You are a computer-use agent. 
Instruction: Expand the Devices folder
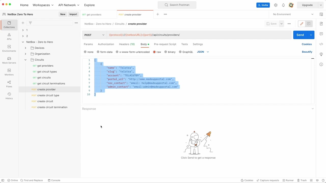(x=25, y=48)
